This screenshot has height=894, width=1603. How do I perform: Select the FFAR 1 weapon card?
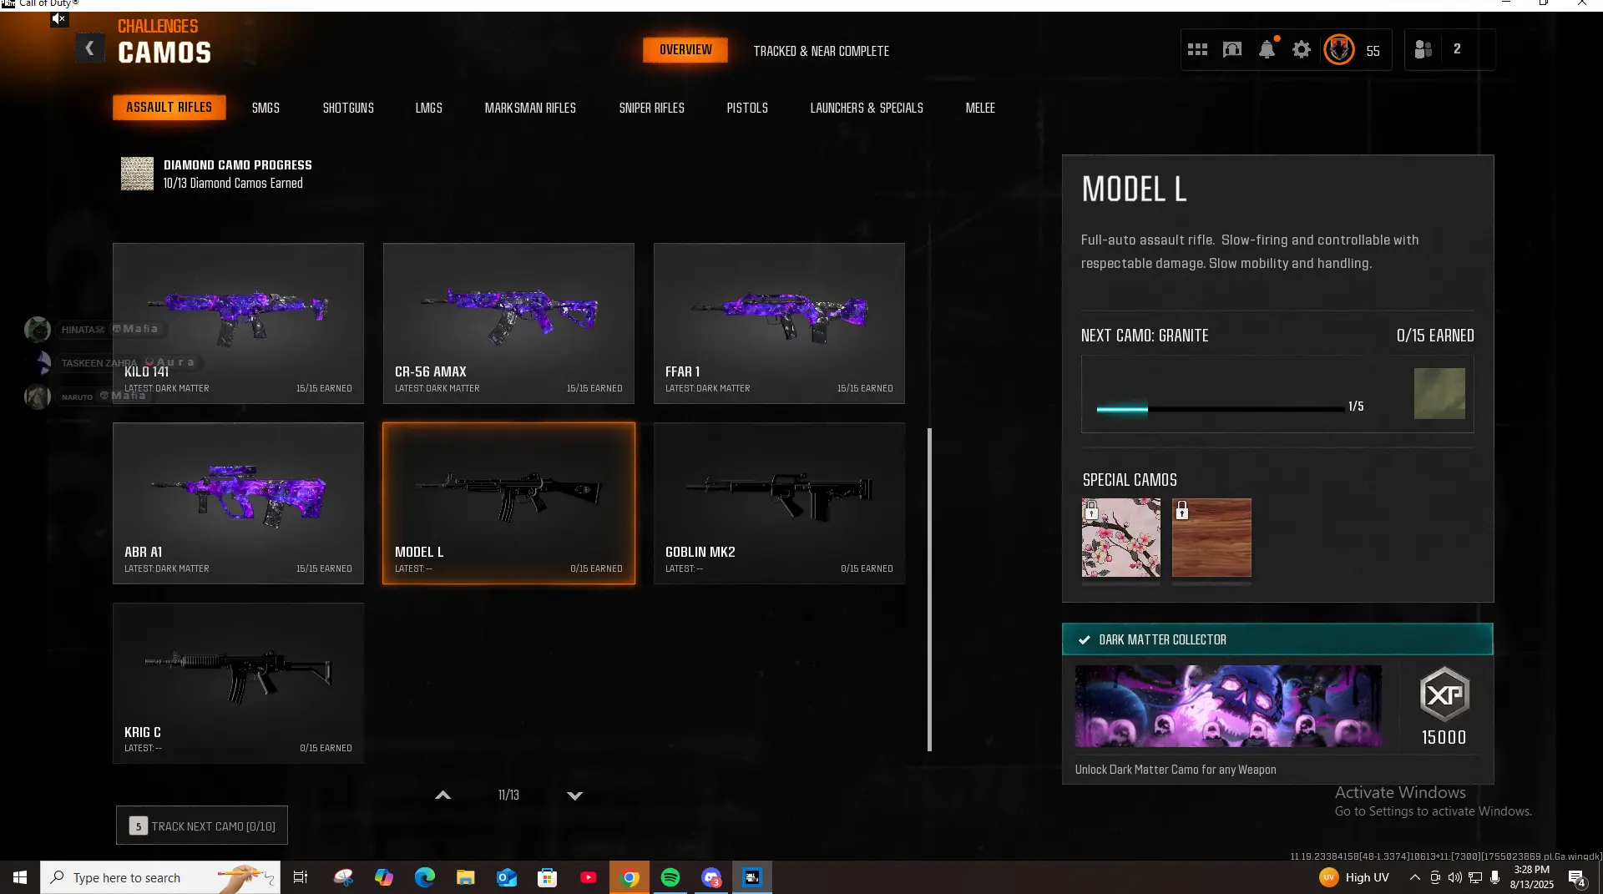[779, 324]
